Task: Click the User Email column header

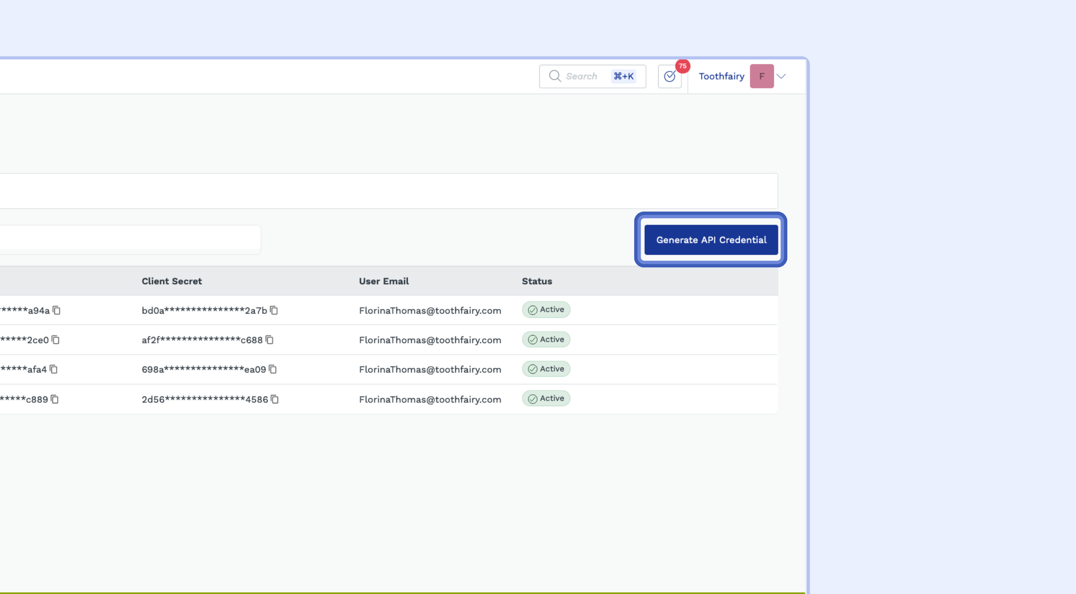Action: (x=384, y=281)
